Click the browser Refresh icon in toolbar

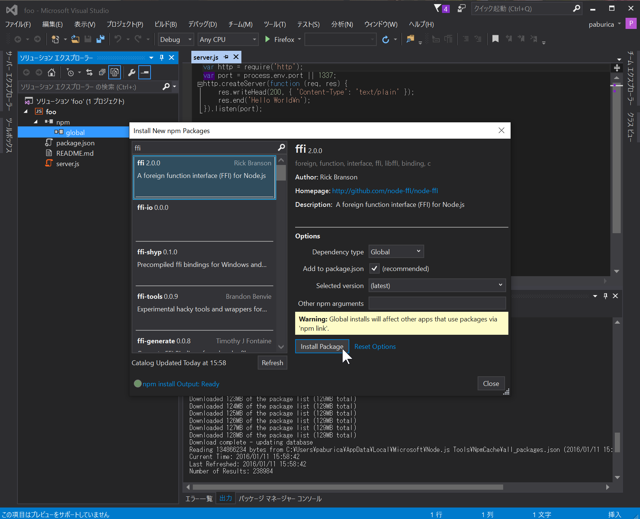pos(386,39)
